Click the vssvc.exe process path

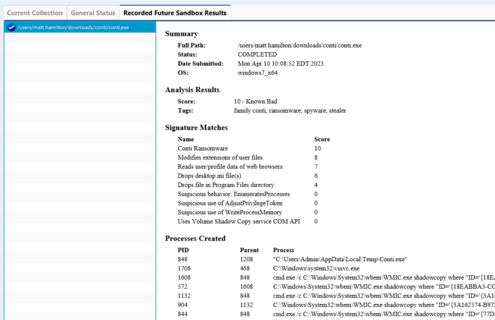click(x=316, y=269)
